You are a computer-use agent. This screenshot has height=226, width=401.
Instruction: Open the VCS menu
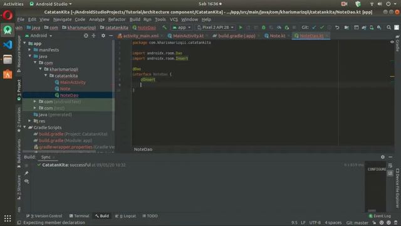click(174, 19)
